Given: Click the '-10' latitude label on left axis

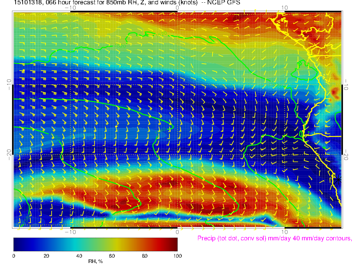Looking at the screenshot, I should click(x=9, y=85).
